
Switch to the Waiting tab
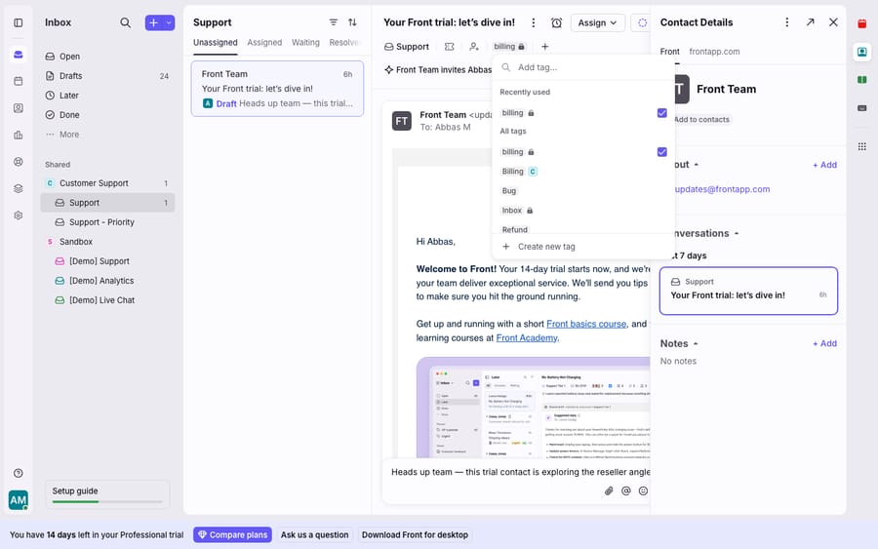tap(305, 43)
